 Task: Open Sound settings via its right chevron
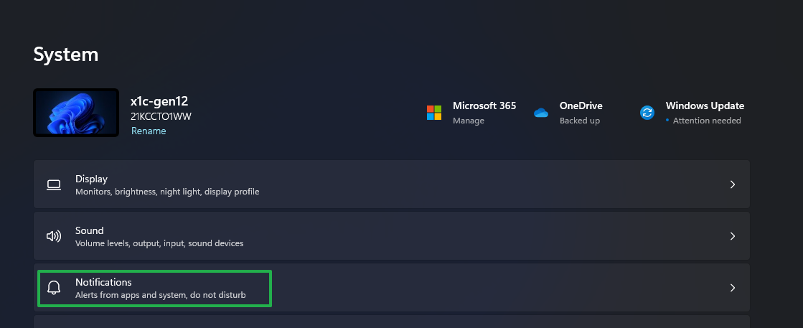[x=733, y=236]
